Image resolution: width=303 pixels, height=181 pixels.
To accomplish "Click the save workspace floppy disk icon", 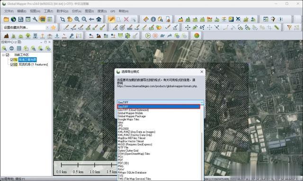I will tap(21, 19).
